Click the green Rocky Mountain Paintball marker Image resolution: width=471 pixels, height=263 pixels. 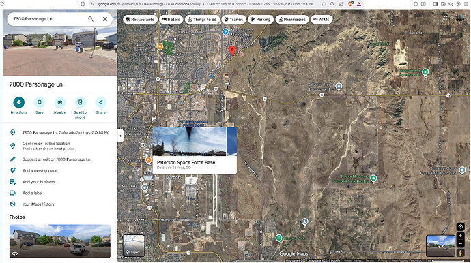point(373,178)
